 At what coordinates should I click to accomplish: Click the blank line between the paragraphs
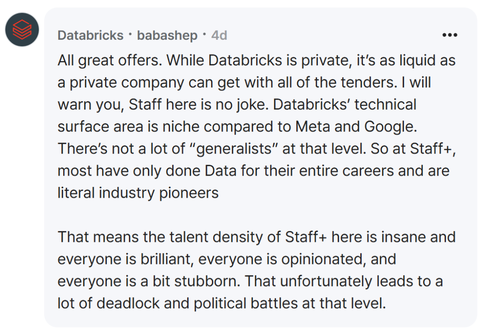[257, 215]
